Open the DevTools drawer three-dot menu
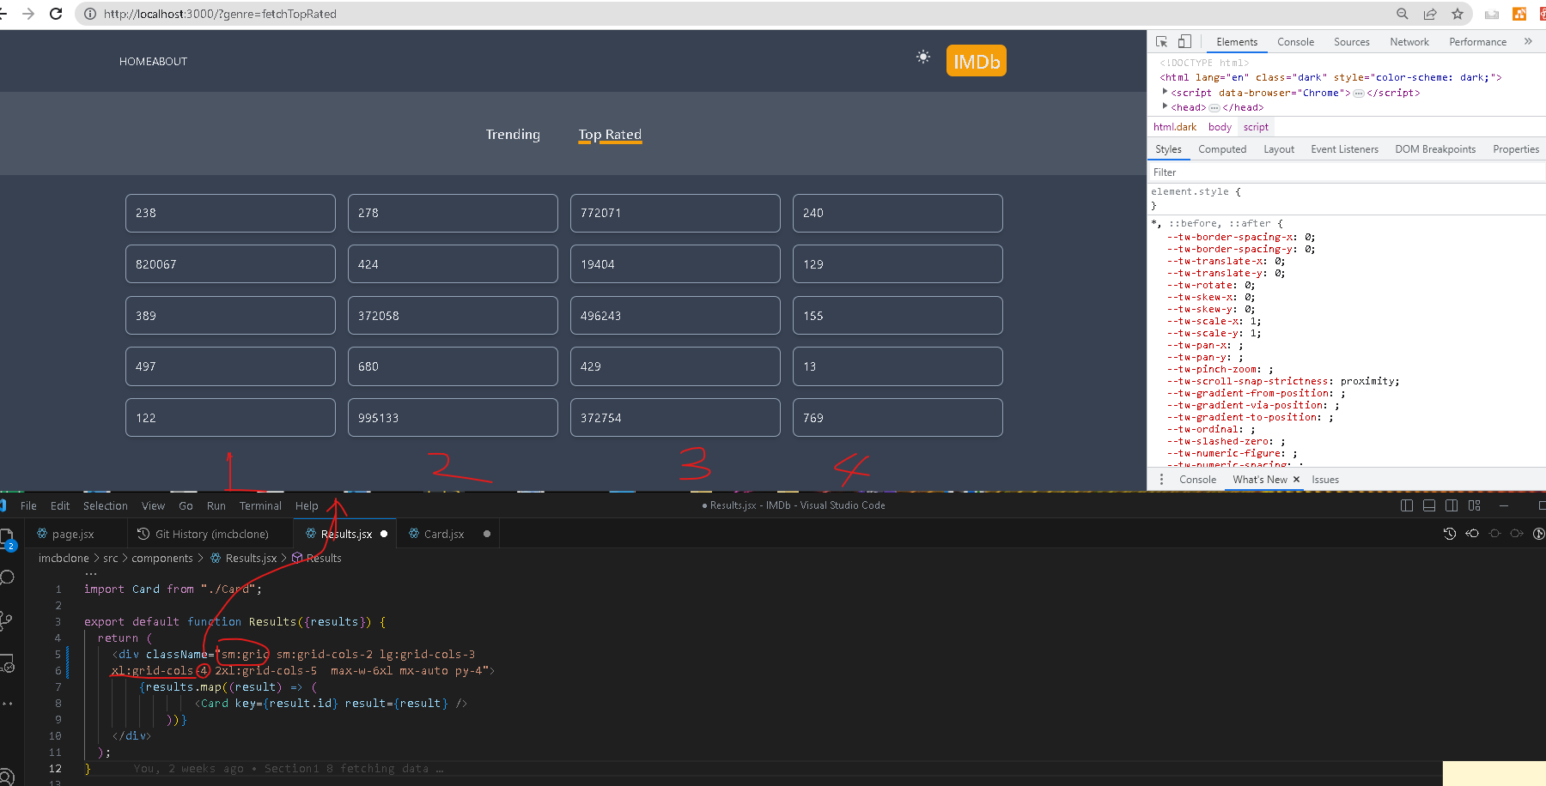The height and width of the screenshot is (786, 1546). pos(1161,480)
